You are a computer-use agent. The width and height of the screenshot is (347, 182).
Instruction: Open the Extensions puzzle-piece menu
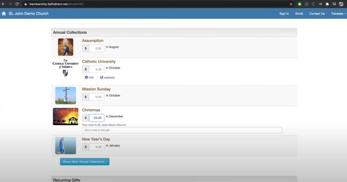click(x=327, y=4)
